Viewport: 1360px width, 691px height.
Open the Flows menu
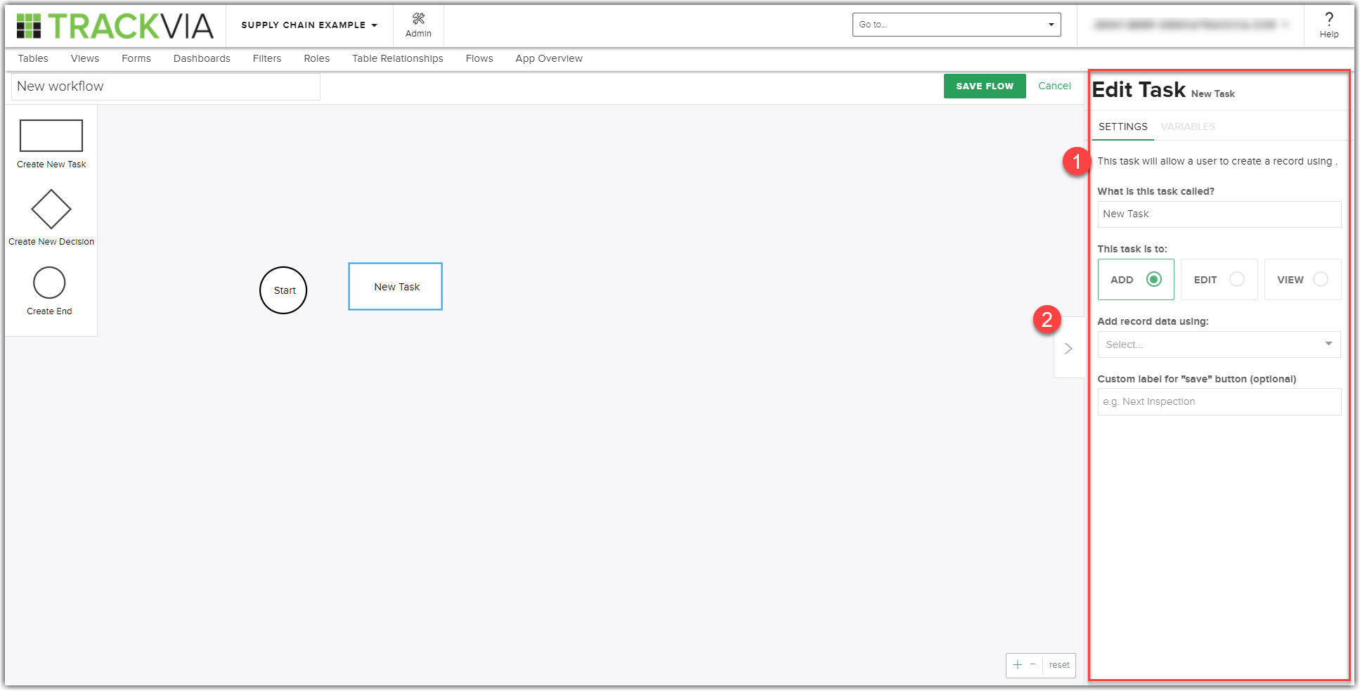pos(479,58)
